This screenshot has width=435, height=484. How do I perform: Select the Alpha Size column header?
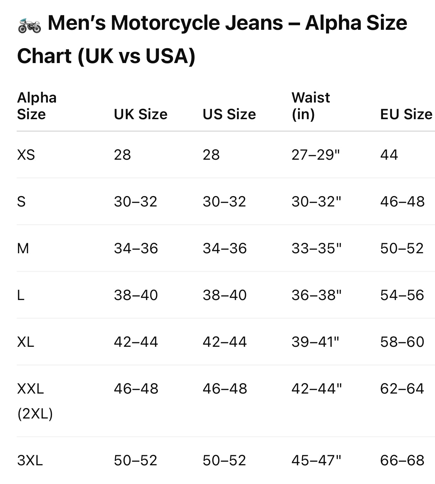point(37,106)
